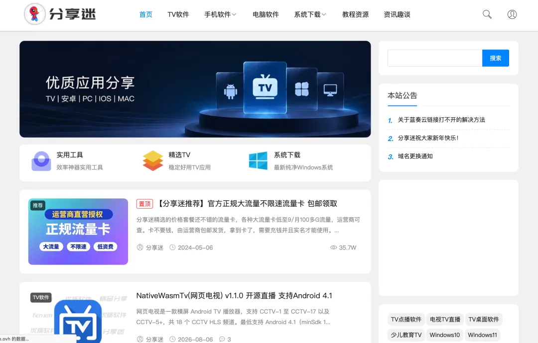Image resolution: width=538 pixels, height=343 pixels.
Task: Click the 实用工具 category icon
Action: coord(41,161)
